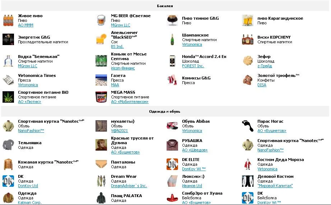Click the Живое пиво beer bottles icon
The width and height of the screenshot is (331, 205).
coord(8,20)
